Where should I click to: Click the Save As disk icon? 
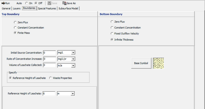[64, 3]
